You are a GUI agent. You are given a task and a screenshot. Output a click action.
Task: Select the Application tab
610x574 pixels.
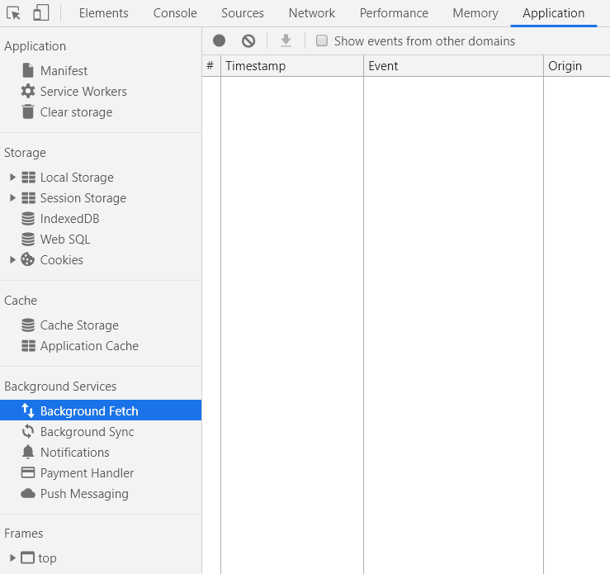tap(554, 13)
